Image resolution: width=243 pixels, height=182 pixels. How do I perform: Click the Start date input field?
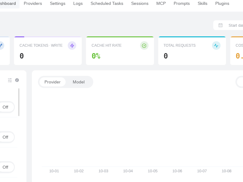[x=236, y=25]
